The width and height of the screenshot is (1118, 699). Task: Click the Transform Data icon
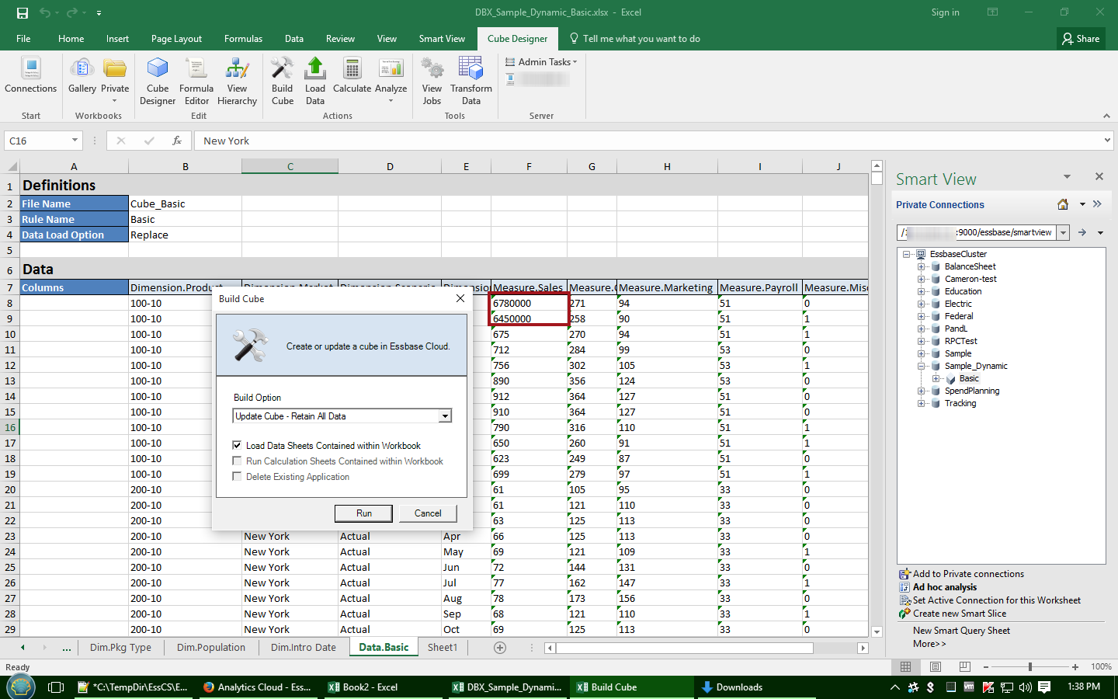[x=470, y=81]
